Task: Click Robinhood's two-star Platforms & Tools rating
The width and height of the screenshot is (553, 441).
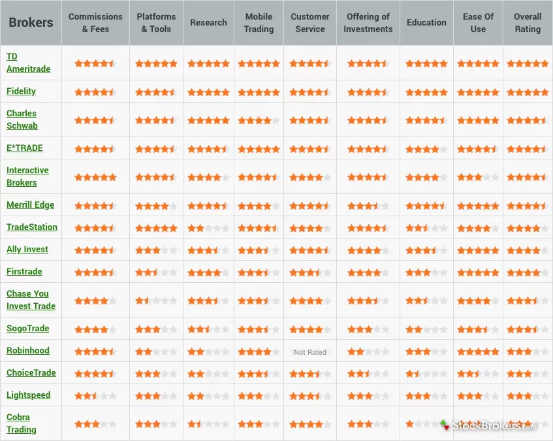Action: [156, 351]
